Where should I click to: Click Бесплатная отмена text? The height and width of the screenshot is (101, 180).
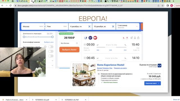click(111, 82)
